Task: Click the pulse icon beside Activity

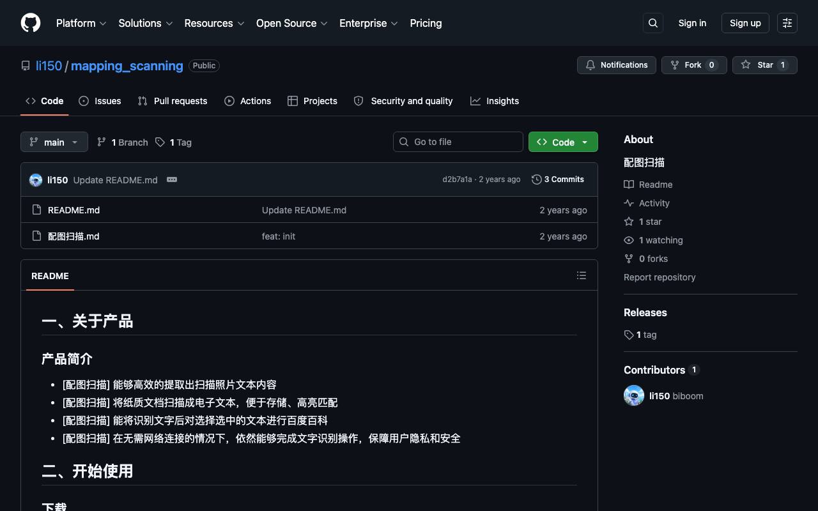Action: (629, 203)
